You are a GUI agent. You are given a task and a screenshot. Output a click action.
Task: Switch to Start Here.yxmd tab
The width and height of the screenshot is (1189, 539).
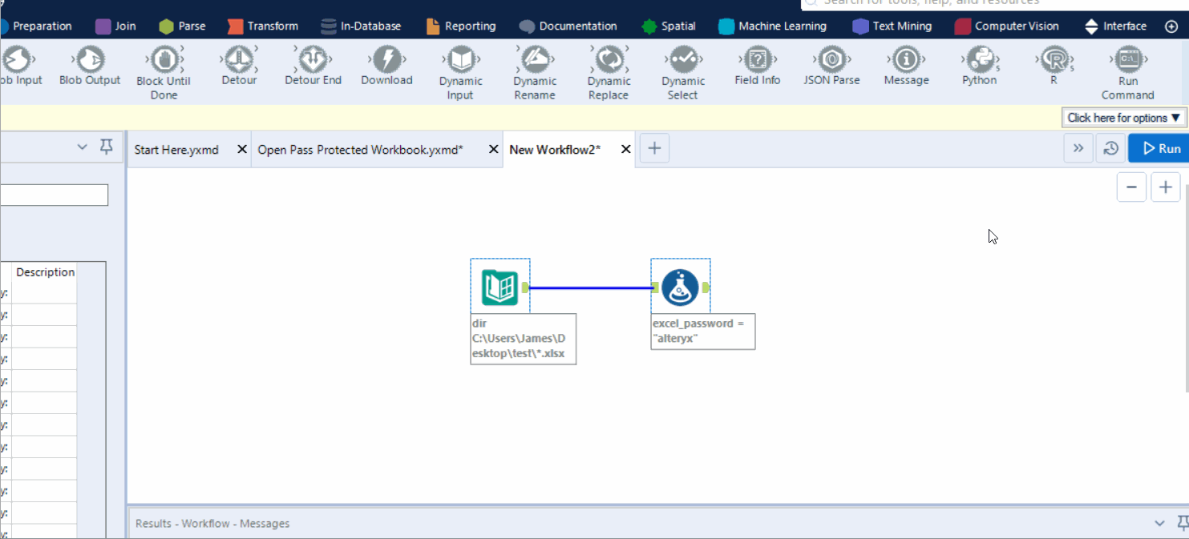click(177, 150)
